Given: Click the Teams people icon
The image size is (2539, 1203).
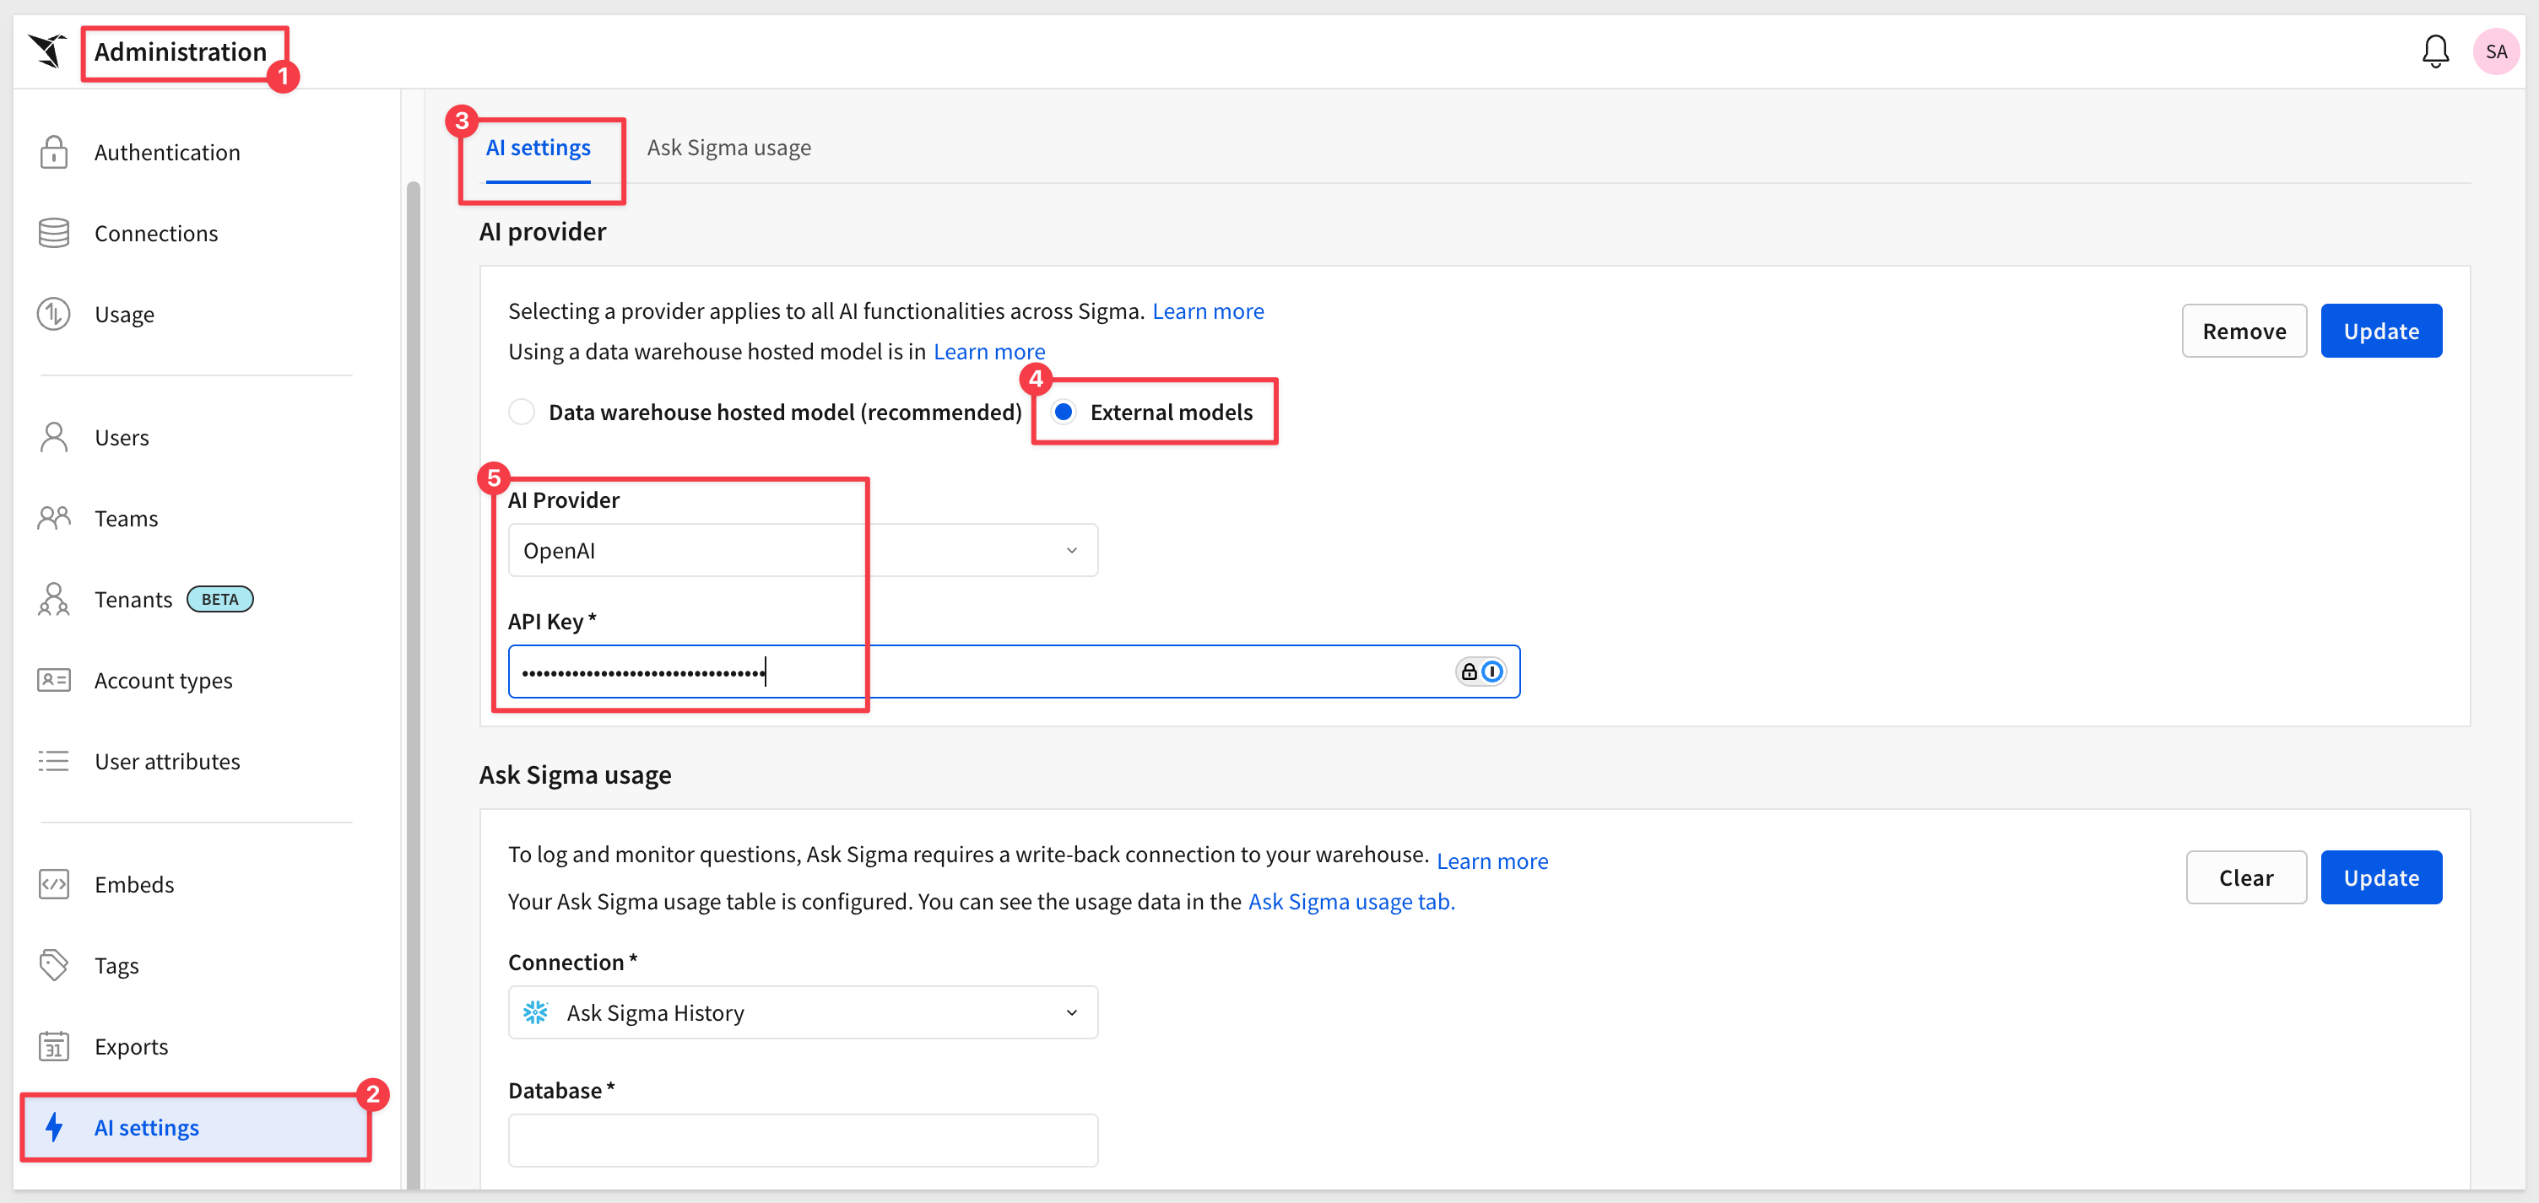Looking at the screenshot, I should (x=53, y=517).
